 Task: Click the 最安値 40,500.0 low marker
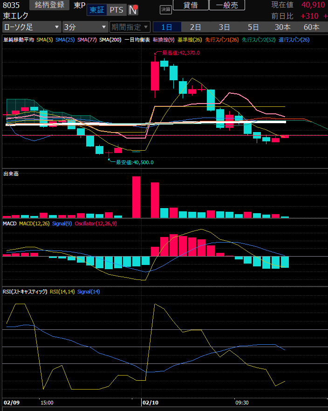(x=134, y=162)
